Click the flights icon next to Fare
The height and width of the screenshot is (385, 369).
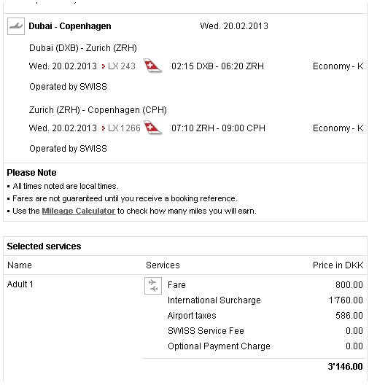coord(153,286)
